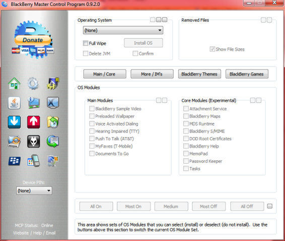Open the Help link
The height and width of the screenshot is (241, 285).
point(37,233)
